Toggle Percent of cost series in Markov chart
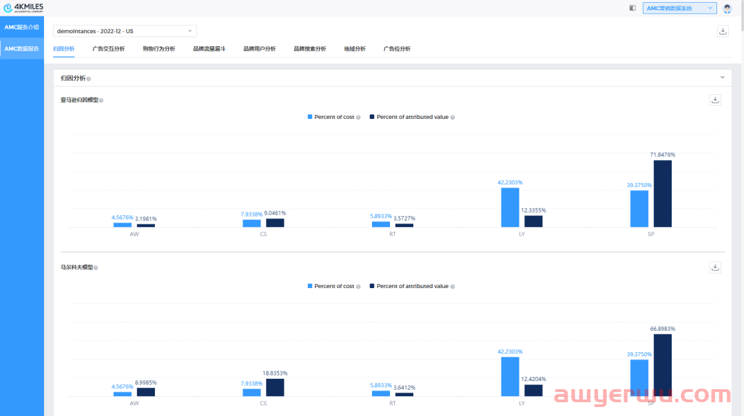This screenshot has width=744, height=416. [x=331, y=286]
